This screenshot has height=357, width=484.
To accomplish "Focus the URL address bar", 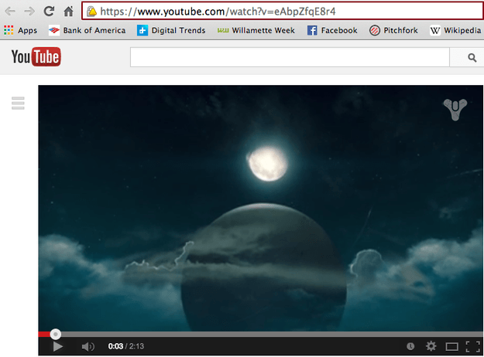I will (283, 12).
